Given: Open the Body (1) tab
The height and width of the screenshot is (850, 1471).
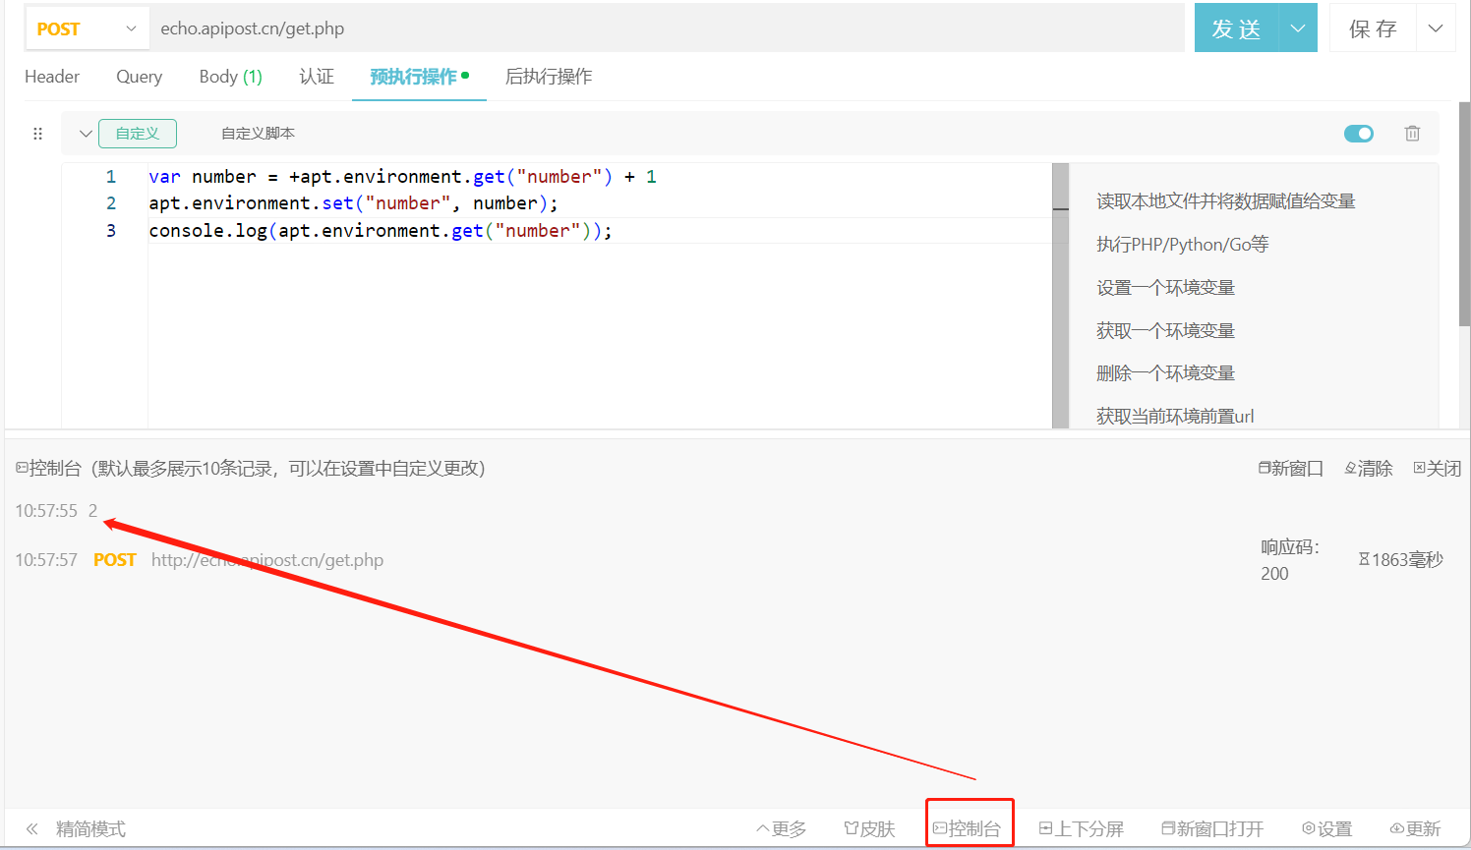Looking at the screenshot, I should [230, 77].
